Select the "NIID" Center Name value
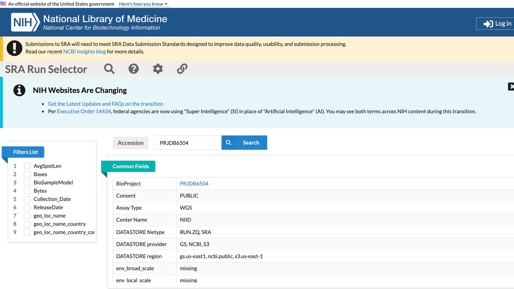 [186, 220]
